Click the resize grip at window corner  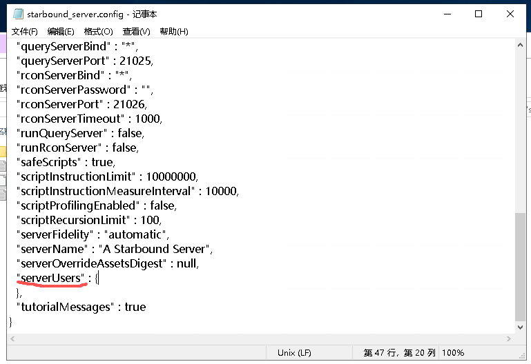click(519, 354)
